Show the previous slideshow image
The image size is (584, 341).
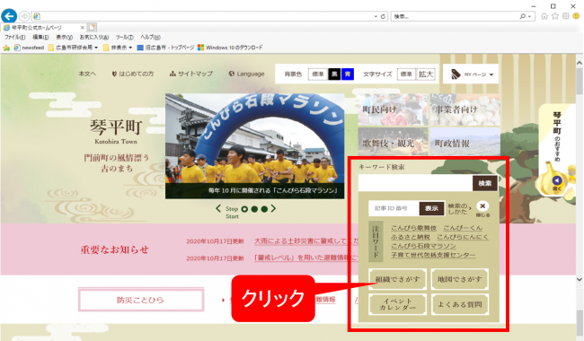218,208
